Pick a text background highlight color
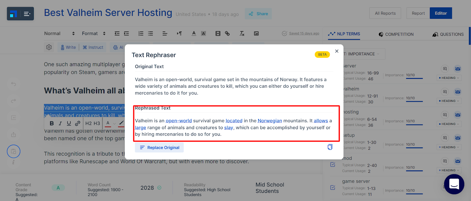Screen dimensions: 471x201 pyautogui.click(x=203, y=34)
